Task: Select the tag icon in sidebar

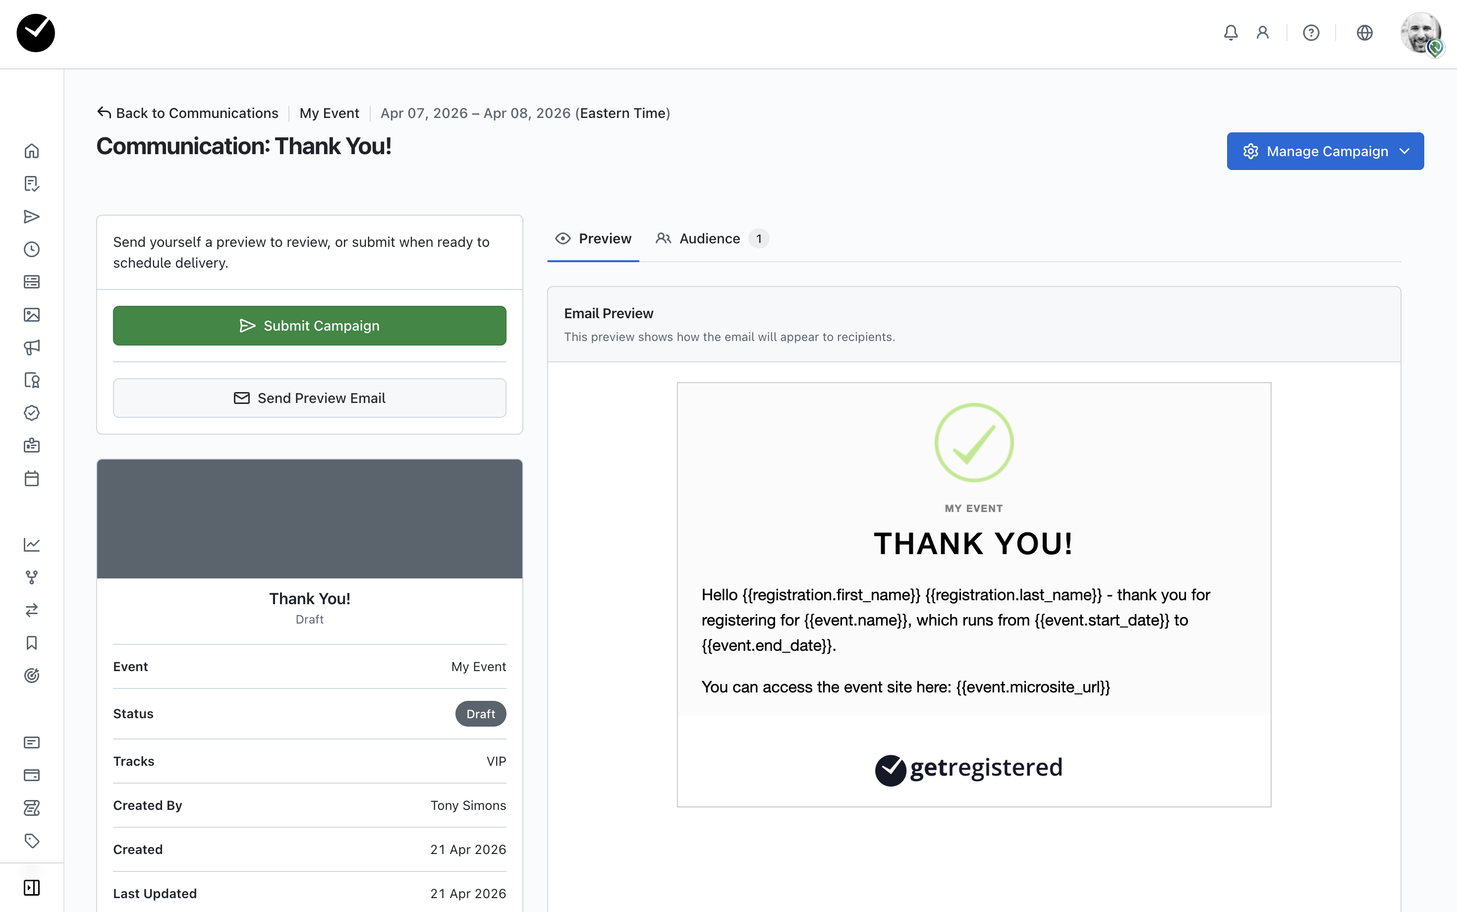Action: pos(31,840)
